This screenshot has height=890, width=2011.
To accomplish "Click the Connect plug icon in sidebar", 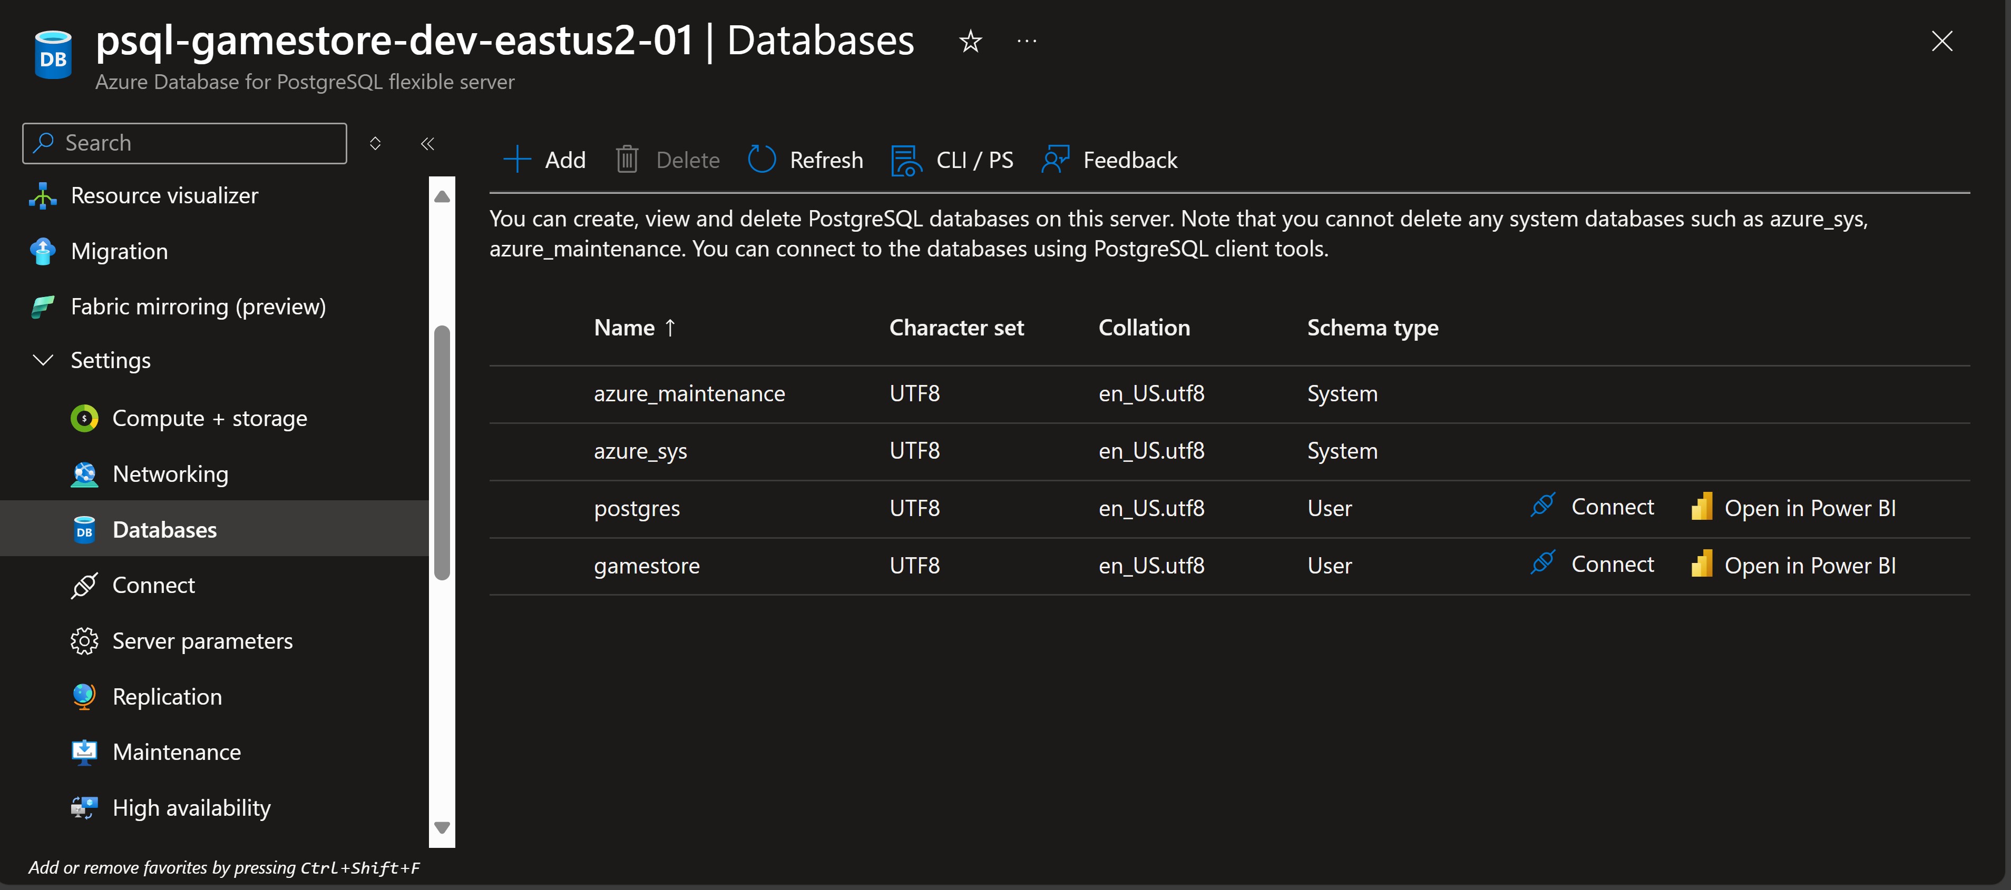I will pyautogui.click(x=84, y=585).
